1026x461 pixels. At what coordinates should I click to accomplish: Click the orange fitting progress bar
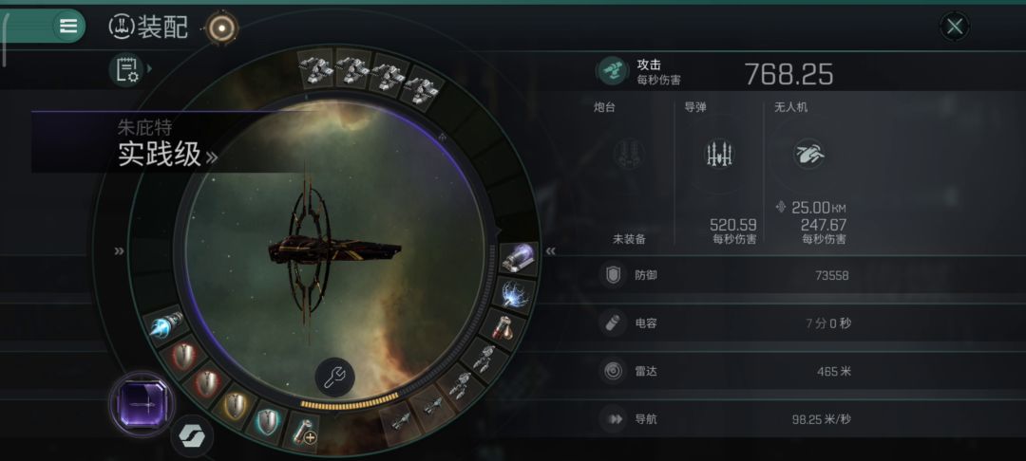(350, 403)
